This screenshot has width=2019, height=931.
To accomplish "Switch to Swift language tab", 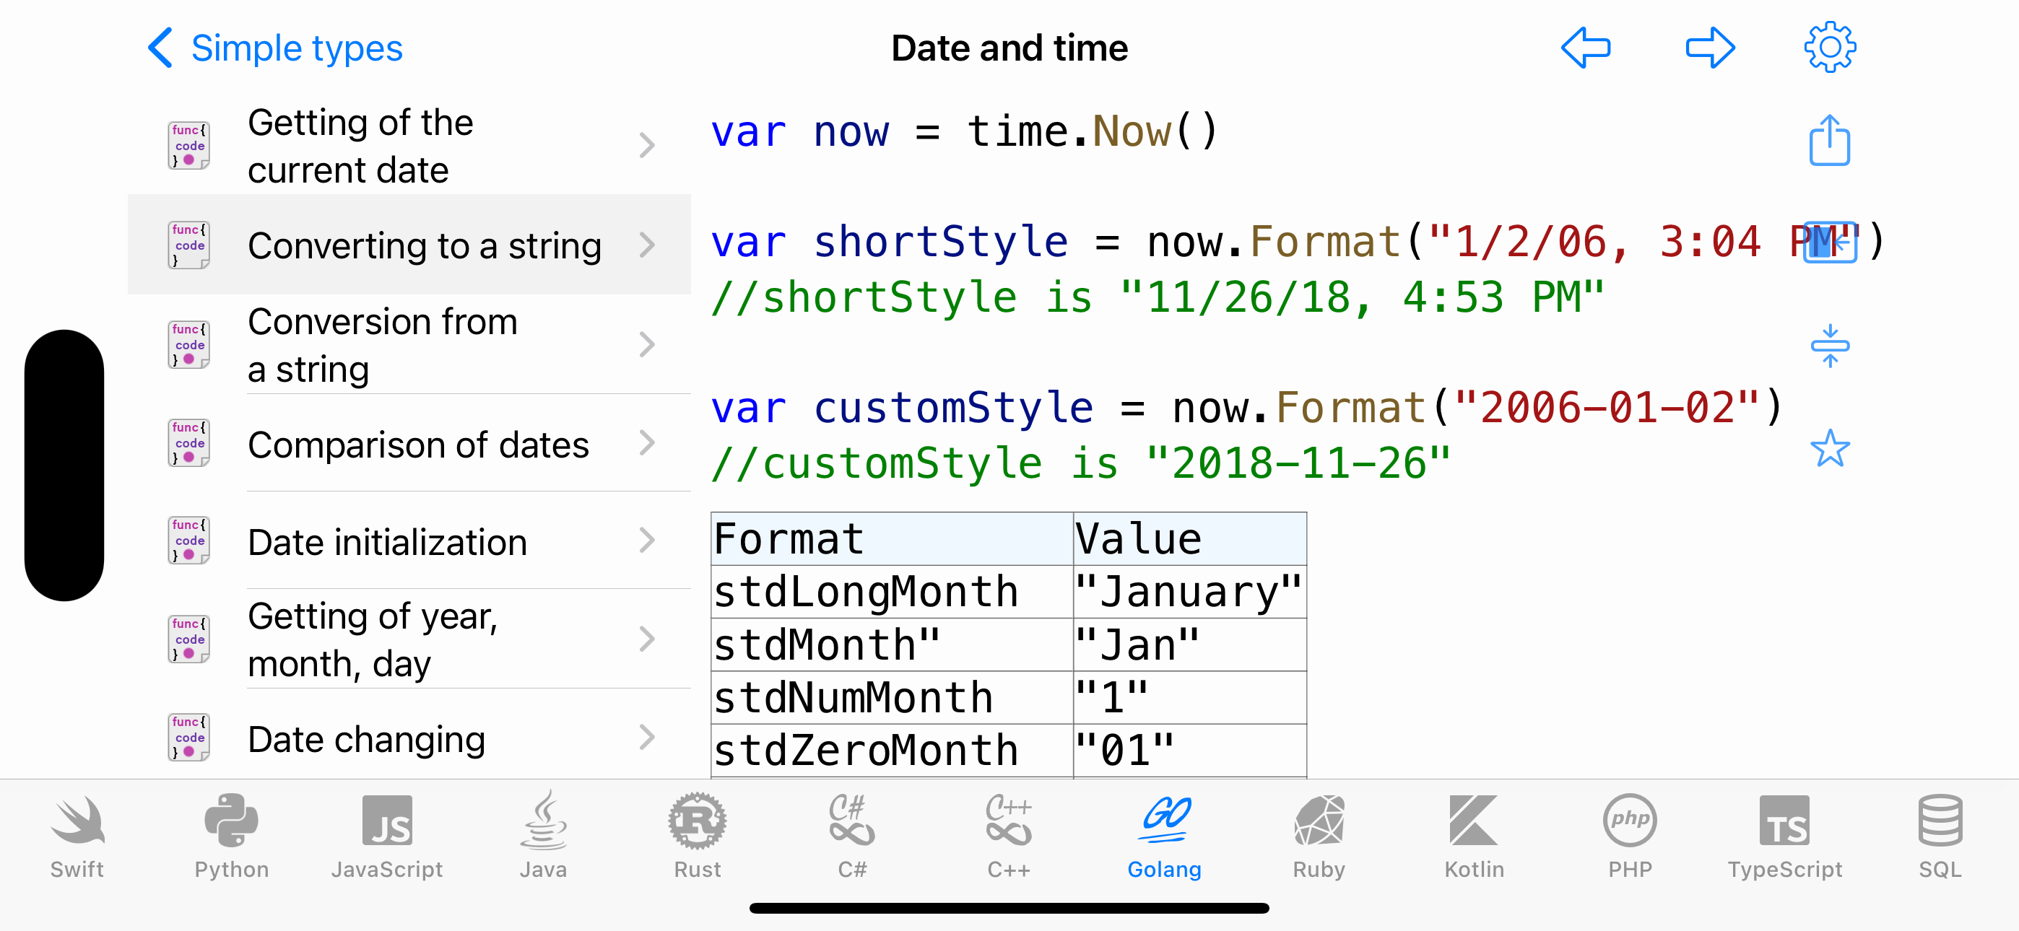I will coord(77,836).
